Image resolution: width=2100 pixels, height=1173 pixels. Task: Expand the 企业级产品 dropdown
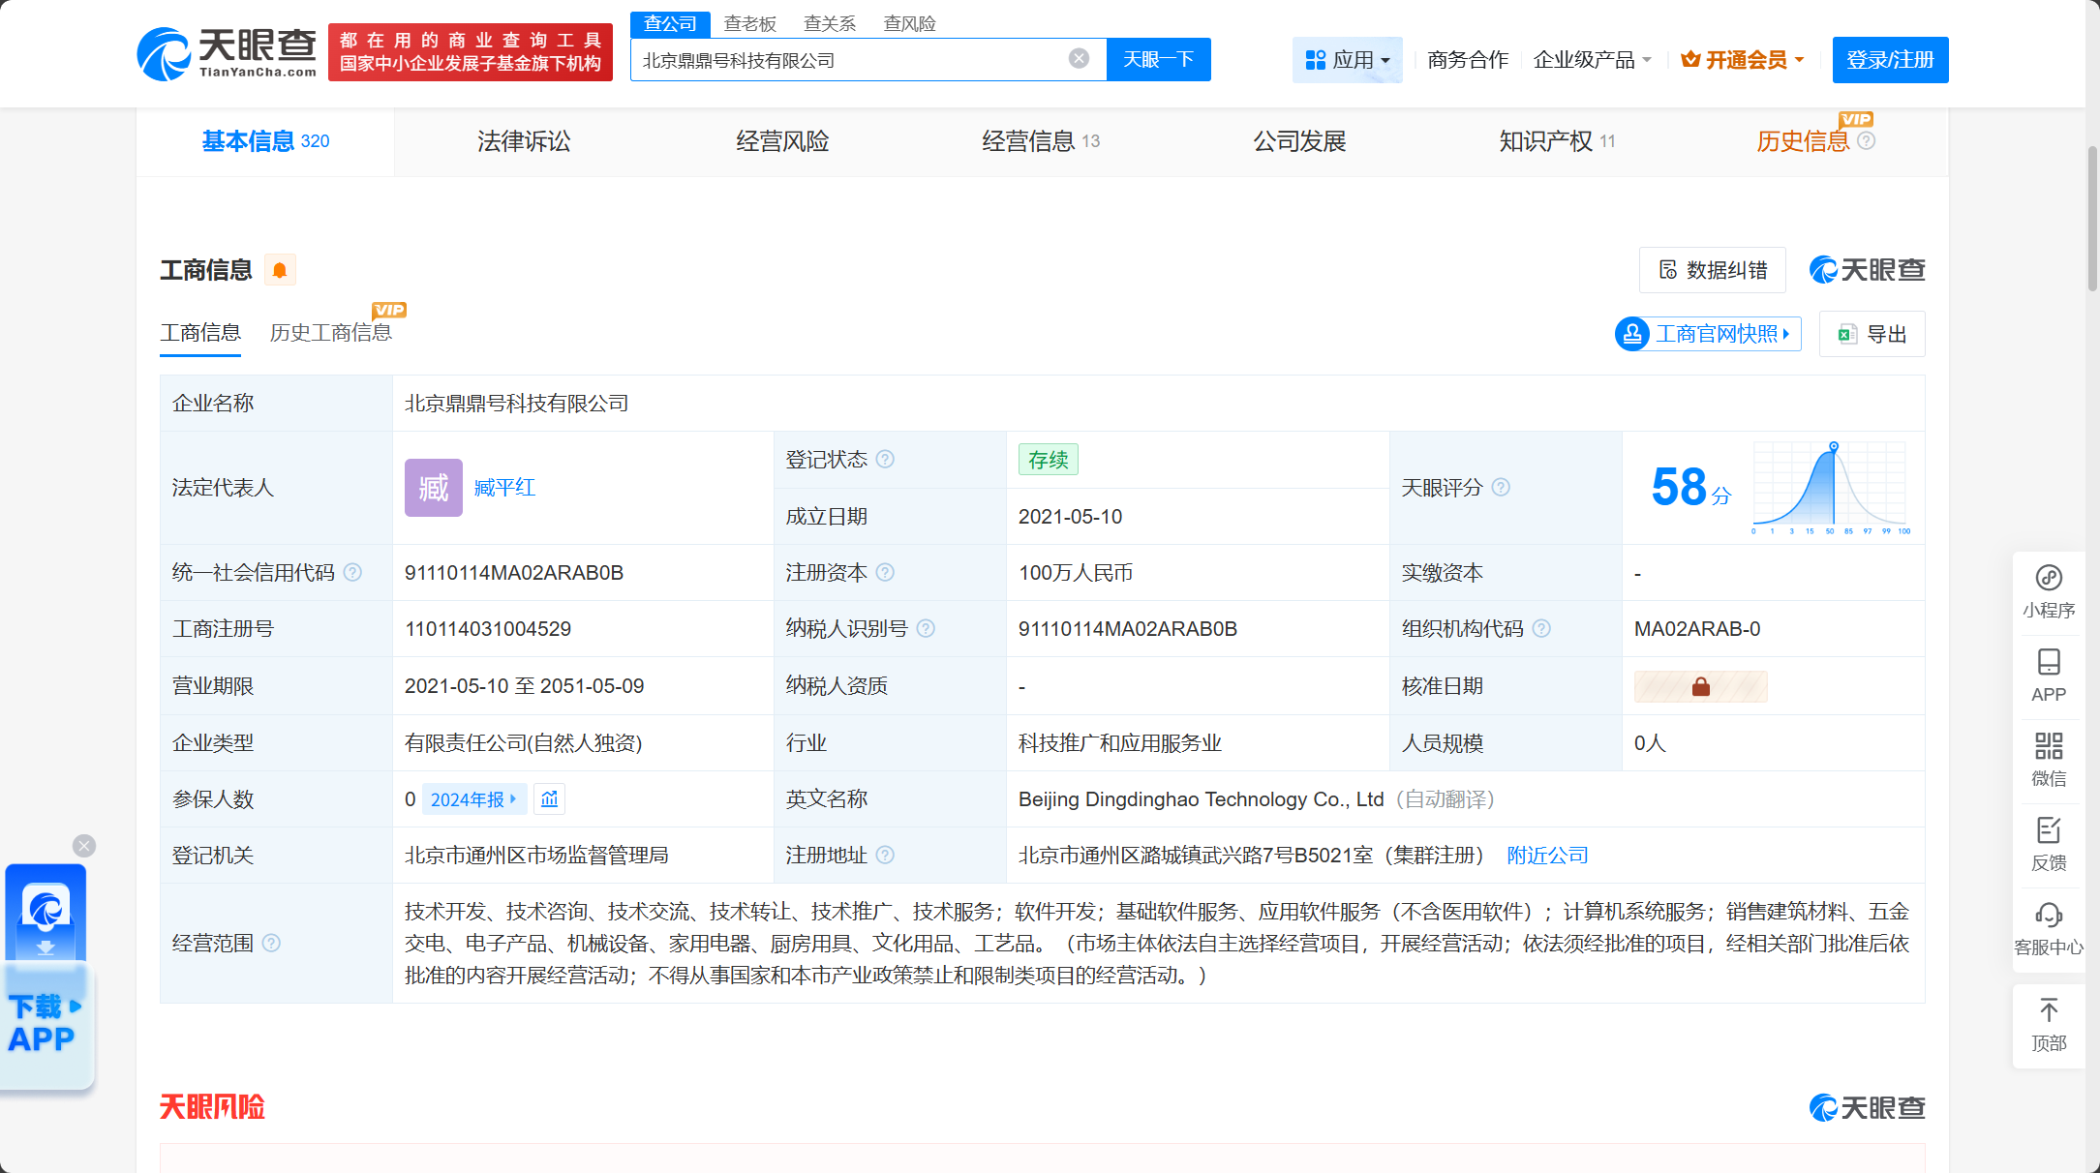[x=1592, y=60]
